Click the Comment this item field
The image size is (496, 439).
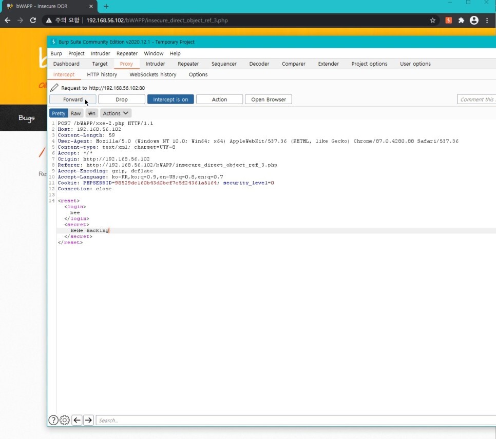[476, 99]
